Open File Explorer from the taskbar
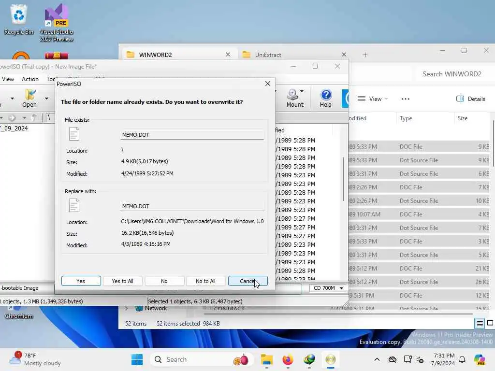Viewport: 495px width, 371px height. (x=267, y=359)
